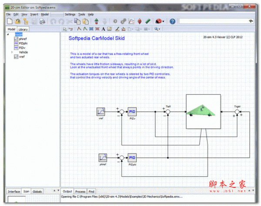Click the model hierarchy browse icon
This screenshot has width=261, height=206.
(26, 21)
